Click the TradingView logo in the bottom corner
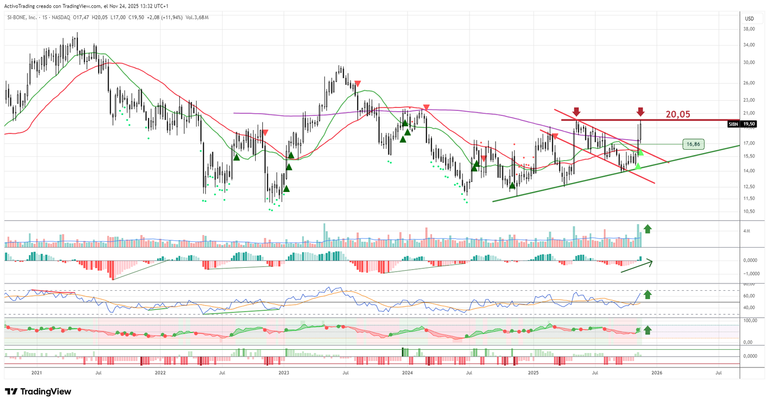Viewport: 769px width, 404px height. pos(38,392)
